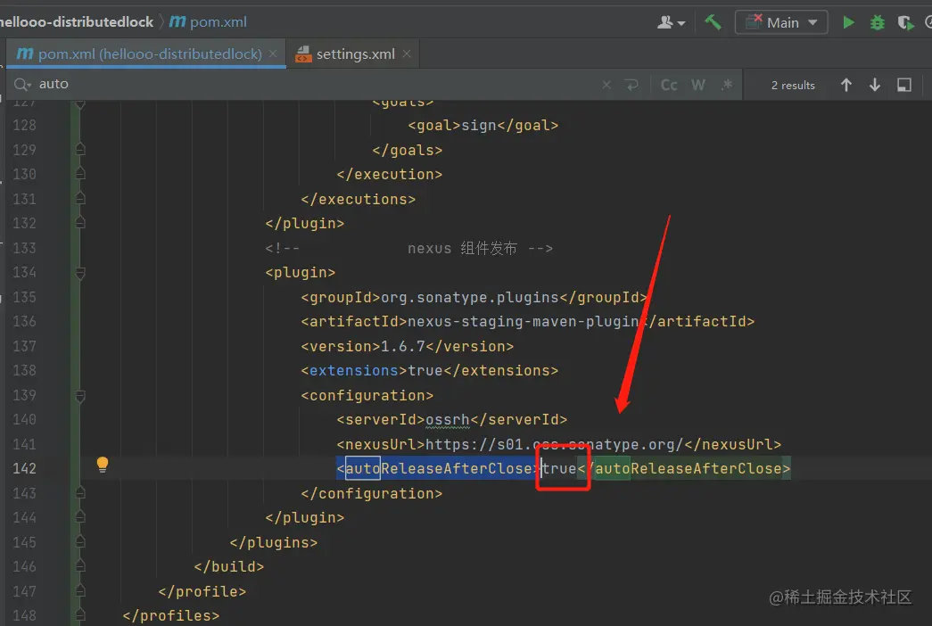Click the true value in autoReleaseAfterClose
The height and width of the screenshot is (626, 932).
click(x=558, y=468)
